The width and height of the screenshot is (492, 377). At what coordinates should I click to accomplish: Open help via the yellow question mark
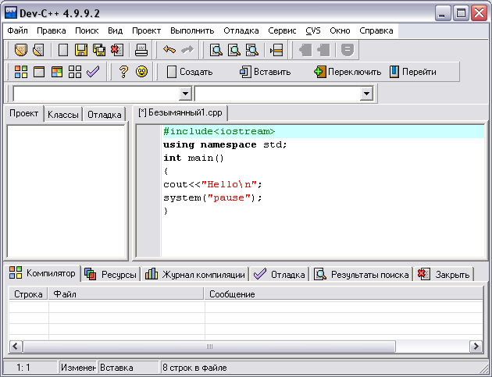[123, 72]
